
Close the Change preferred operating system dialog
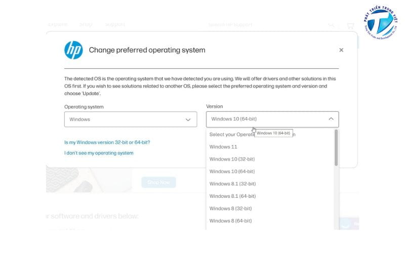[x=341, y=50]
